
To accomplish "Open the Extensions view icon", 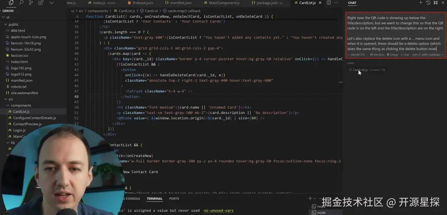I will [41, 3].
